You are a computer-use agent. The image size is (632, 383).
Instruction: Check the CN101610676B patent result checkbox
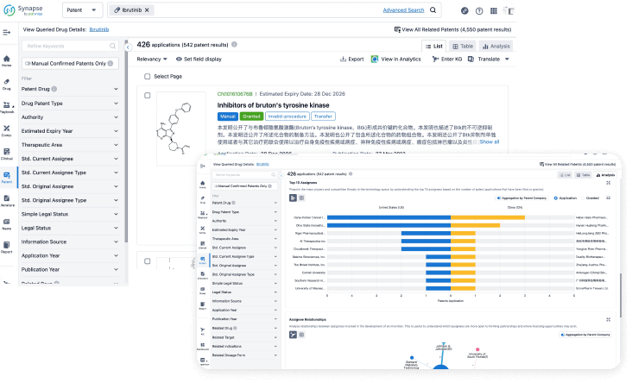[148, 96]
